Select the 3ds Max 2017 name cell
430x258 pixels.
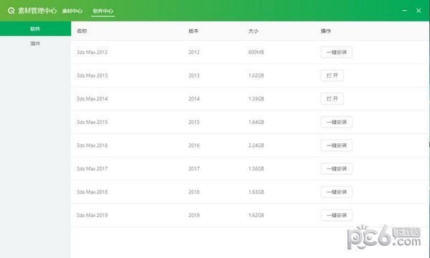coord(92,168)
